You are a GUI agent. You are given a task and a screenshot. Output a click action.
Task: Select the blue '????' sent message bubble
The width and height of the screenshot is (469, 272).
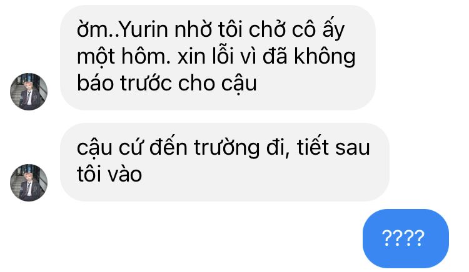tap(406, 238)
